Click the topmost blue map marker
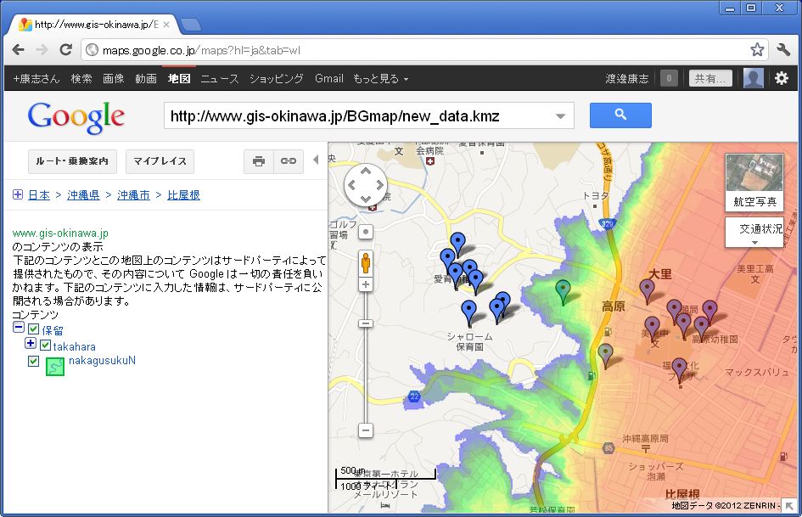The width and height of the screenshot is (802, 517). click(457, 244)
